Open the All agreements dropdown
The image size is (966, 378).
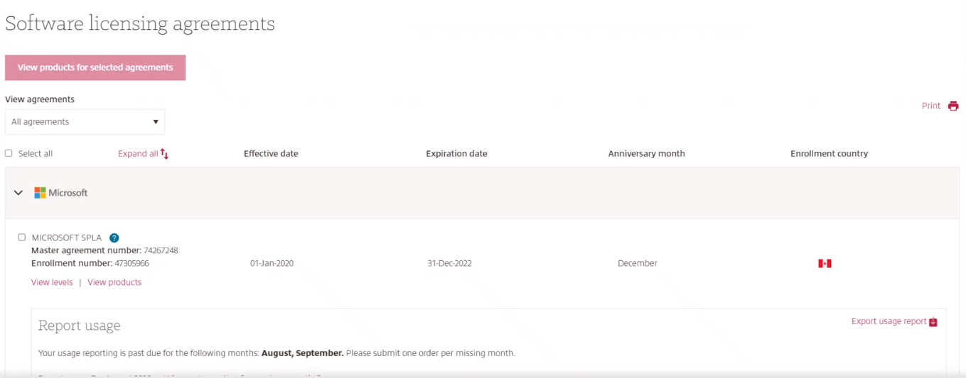pos(85,122)
